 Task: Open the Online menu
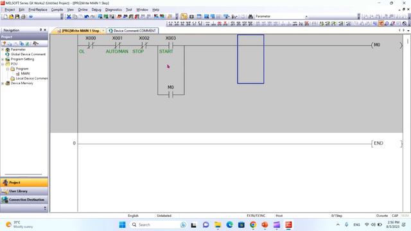83,10
